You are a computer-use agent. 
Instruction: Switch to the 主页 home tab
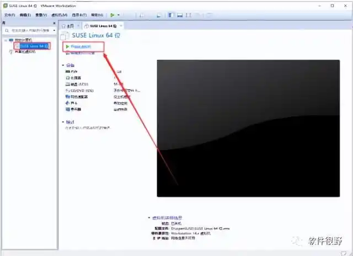click(x=68, y=26)
